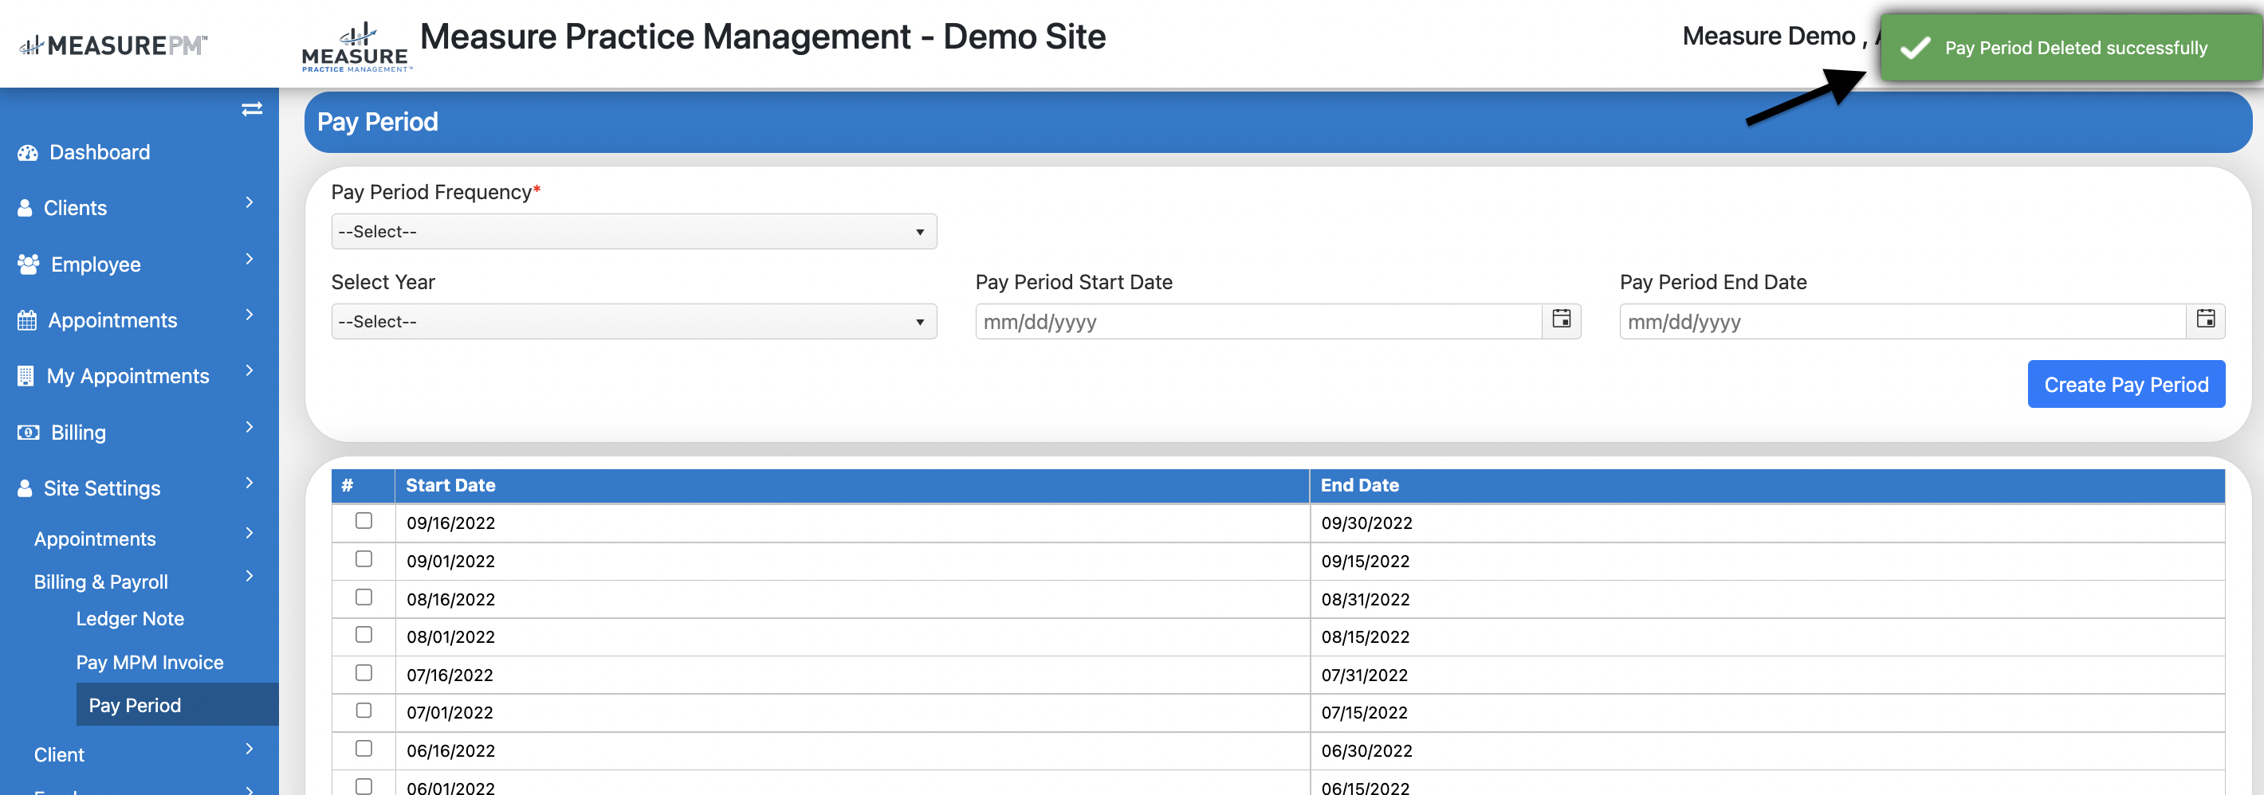The width and height of the screenshot is (2264, 795).
Task: Check the 06/01/2022 pay period row
Action: point(364,785)
